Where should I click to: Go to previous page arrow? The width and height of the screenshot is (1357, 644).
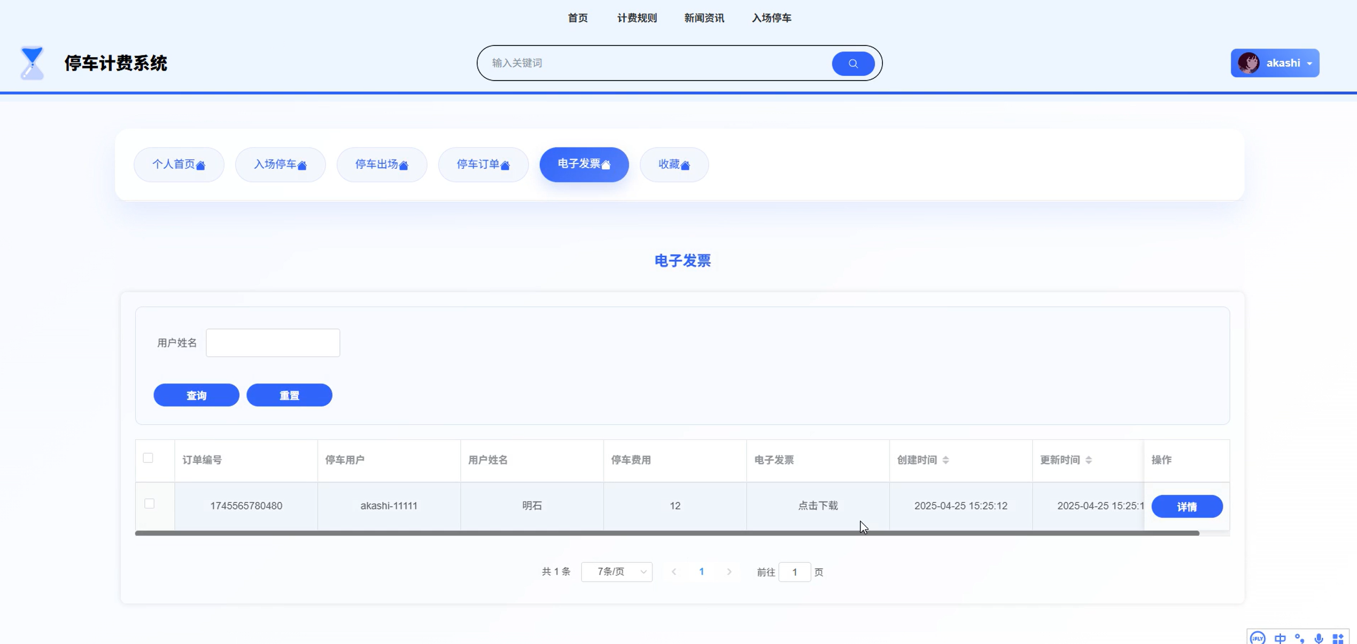[674, 572]
